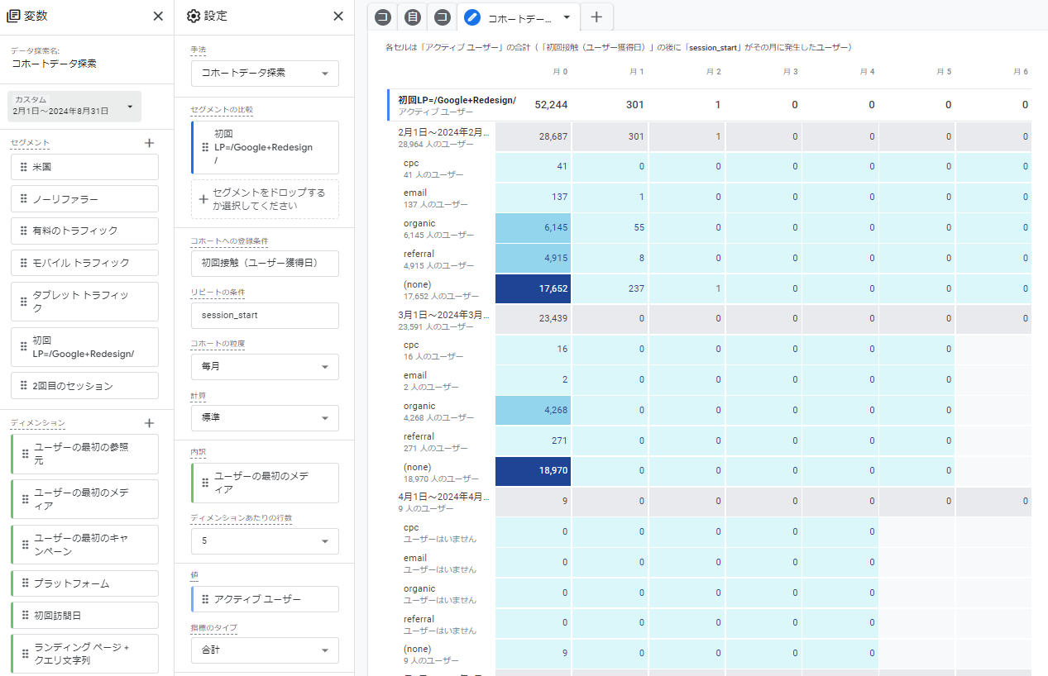Open the 手法 technique dropdown
Screen dimensions: 1048x676
265,73
